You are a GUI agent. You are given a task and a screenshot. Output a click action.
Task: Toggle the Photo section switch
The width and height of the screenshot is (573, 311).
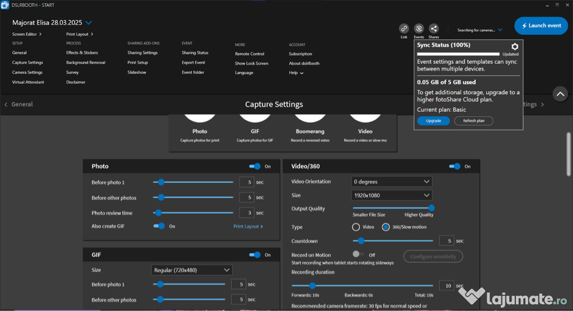(255, 166)
